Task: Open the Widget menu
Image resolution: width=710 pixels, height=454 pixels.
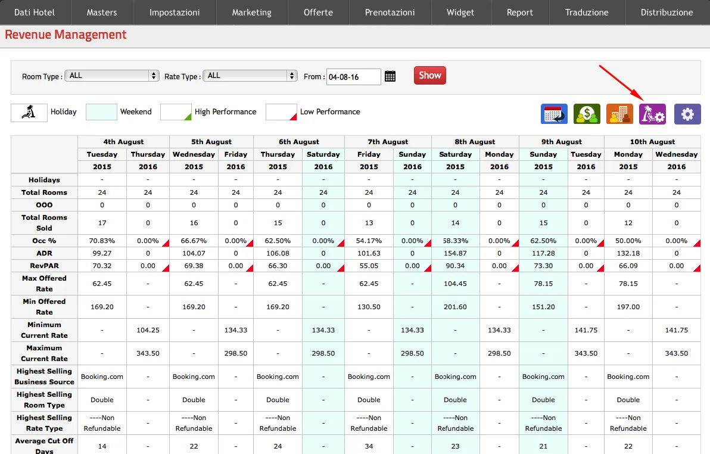Action: point(460,13)
